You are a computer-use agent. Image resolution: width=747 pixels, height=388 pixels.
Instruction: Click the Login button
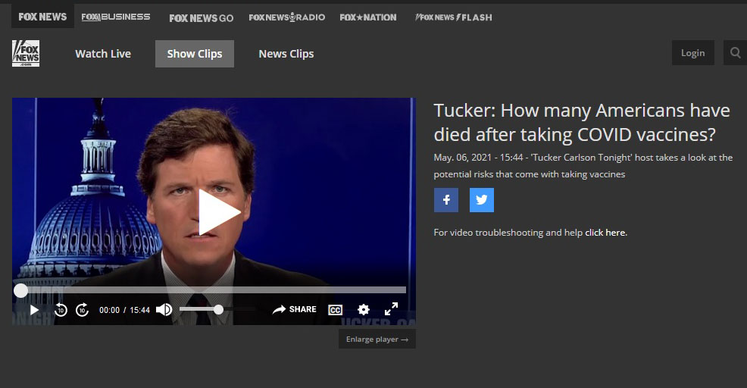[692, 53]
